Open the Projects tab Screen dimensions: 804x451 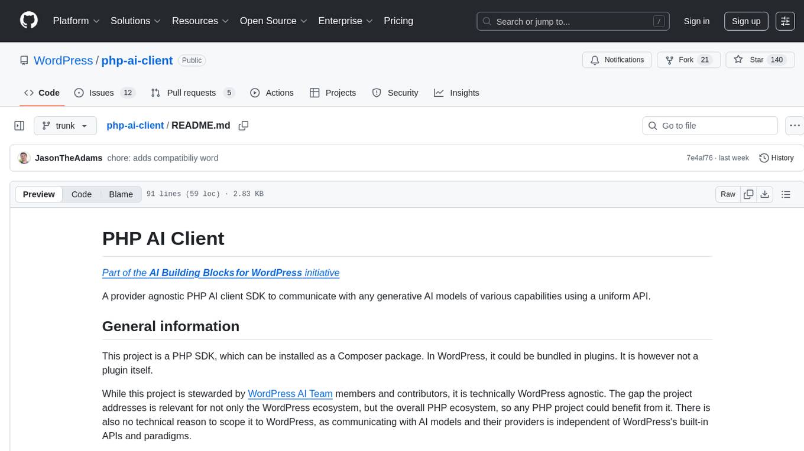[x=333, y=93]
